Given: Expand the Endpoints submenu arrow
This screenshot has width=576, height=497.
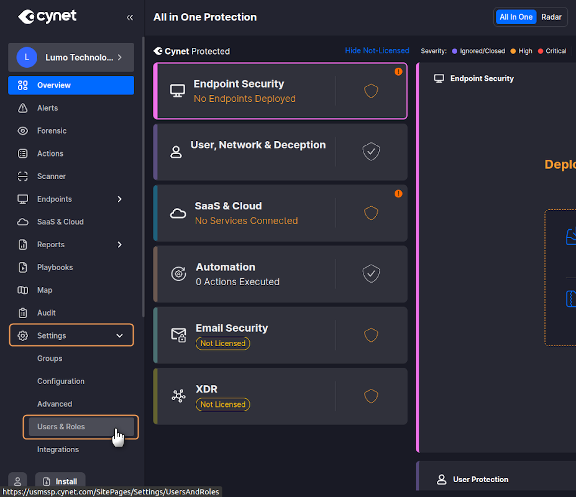Looking at the screenshot, I should click(x=120, y=199).
